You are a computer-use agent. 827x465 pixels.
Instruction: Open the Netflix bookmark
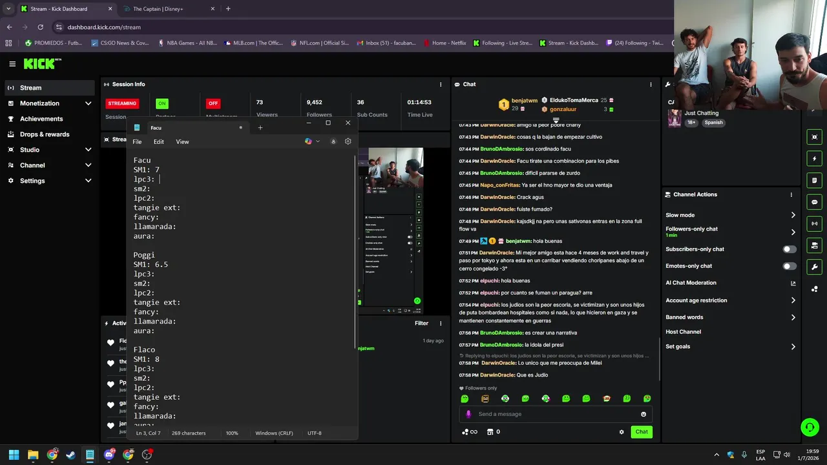click(x=445, y=43)
